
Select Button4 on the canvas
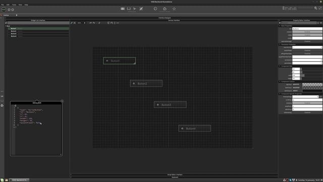point(194,128)
